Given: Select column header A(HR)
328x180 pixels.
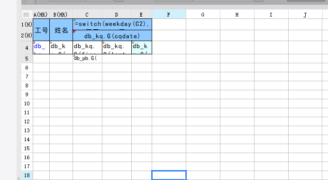Looking at the screenshot, I should (x=41, y=15).
